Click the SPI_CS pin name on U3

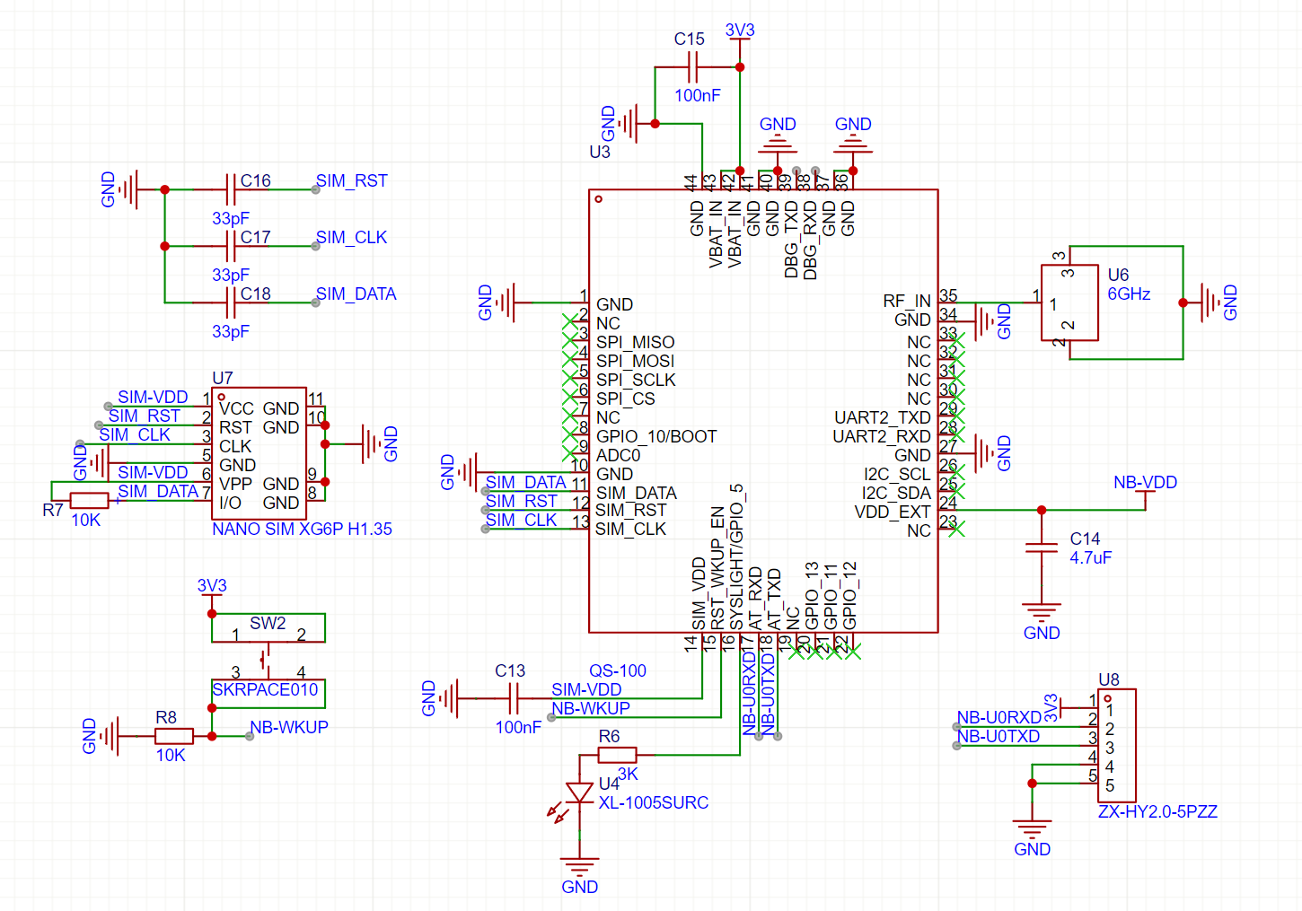(x=625, y=399)
